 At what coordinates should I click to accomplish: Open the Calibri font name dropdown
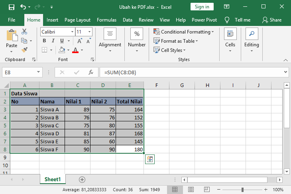click(72, 32)
